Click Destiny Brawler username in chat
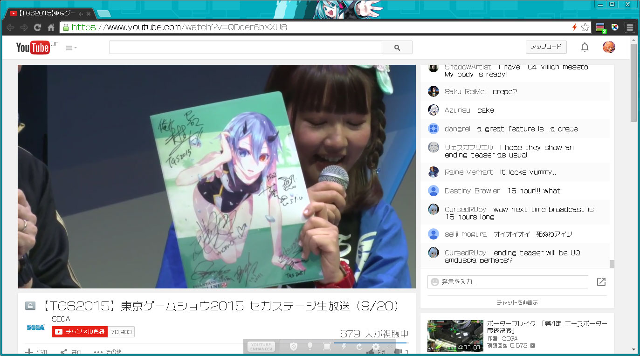The image size is (640, 356). (x=472, y=191)
